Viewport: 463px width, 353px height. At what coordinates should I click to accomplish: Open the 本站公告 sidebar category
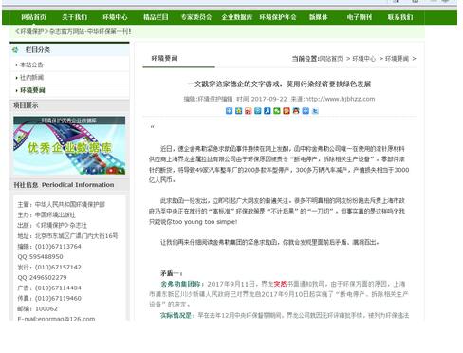31,65
